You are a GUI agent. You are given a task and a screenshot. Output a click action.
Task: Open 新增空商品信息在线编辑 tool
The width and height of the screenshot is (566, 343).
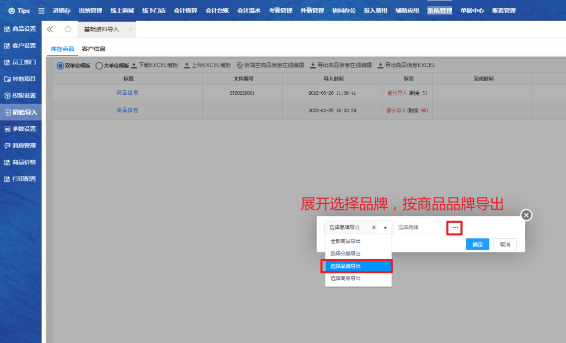[270, 65]
